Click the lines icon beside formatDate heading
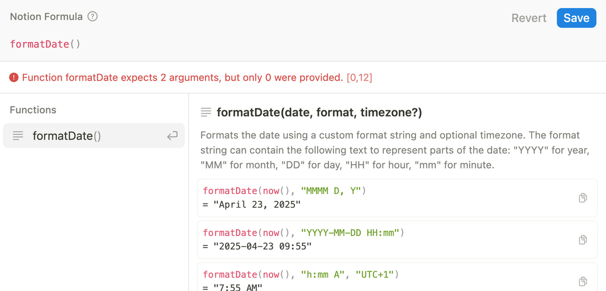 pyautogui.click(x=206, y=113)
